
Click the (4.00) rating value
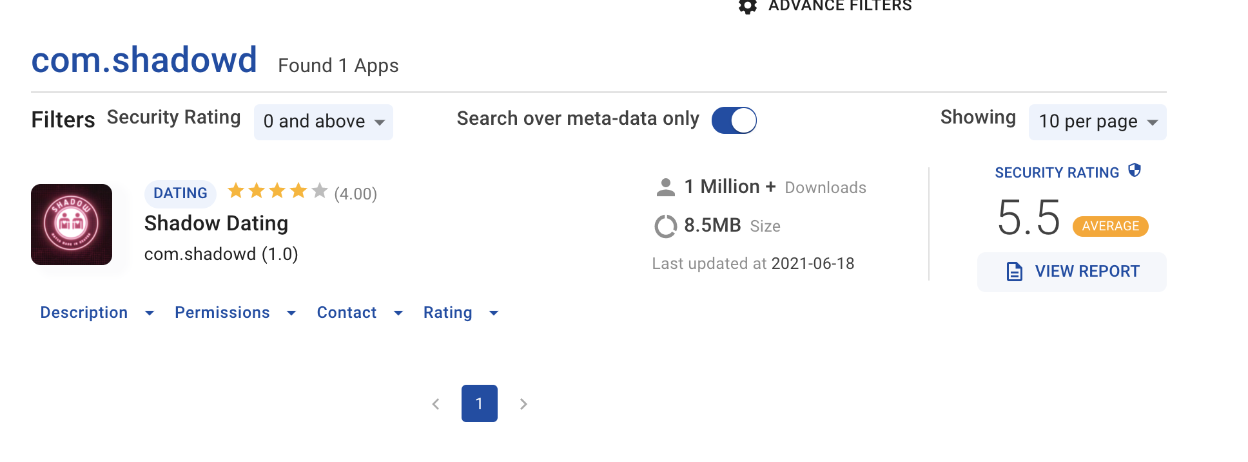point(355,194)
